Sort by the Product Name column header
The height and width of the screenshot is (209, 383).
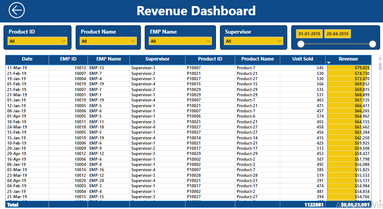[x=258, y=59]
